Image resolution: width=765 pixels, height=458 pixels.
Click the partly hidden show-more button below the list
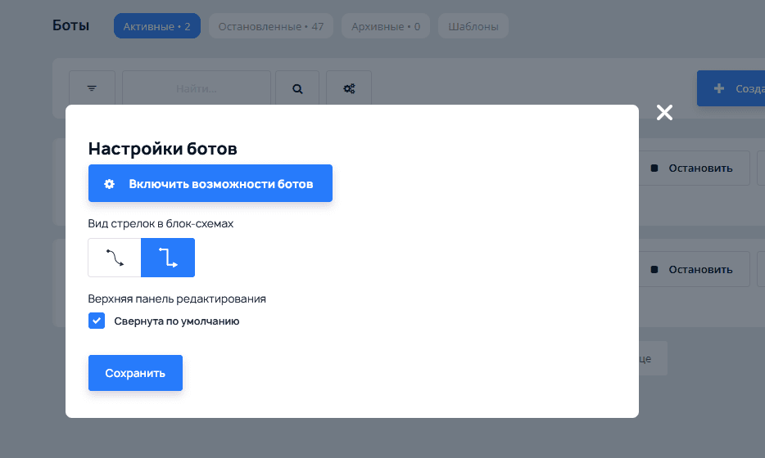pos(652,358)
